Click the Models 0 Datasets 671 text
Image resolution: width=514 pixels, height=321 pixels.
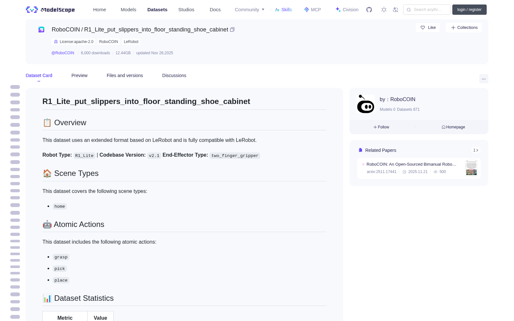click(400, 109)
